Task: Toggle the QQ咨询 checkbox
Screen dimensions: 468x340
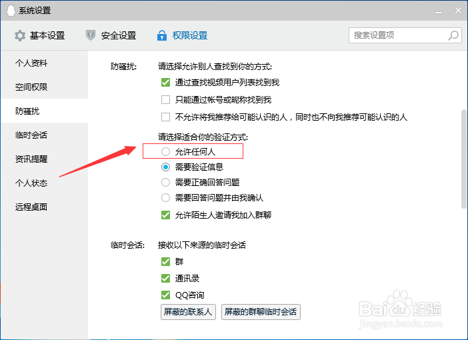Action: coord(165,295)
